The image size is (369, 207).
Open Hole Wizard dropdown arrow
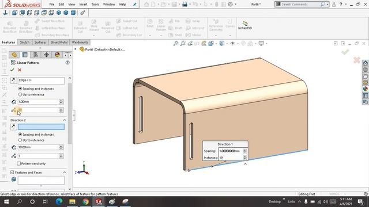(x=93, y=36)
